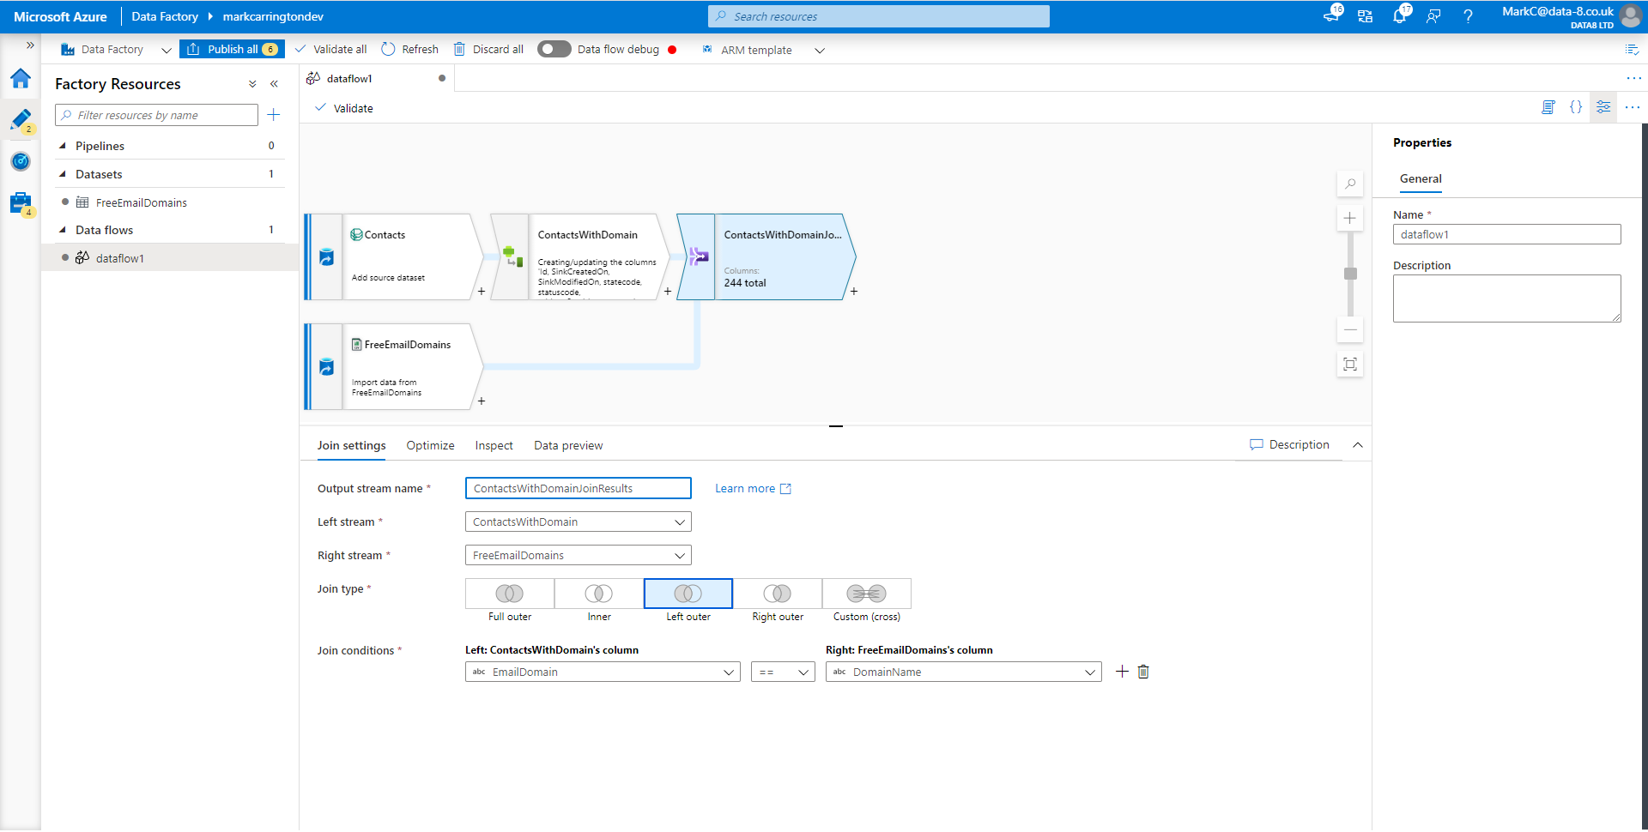Open the Right stream dropdown
The height and width of the screenshot is (832, 1648).
[577, 555]
